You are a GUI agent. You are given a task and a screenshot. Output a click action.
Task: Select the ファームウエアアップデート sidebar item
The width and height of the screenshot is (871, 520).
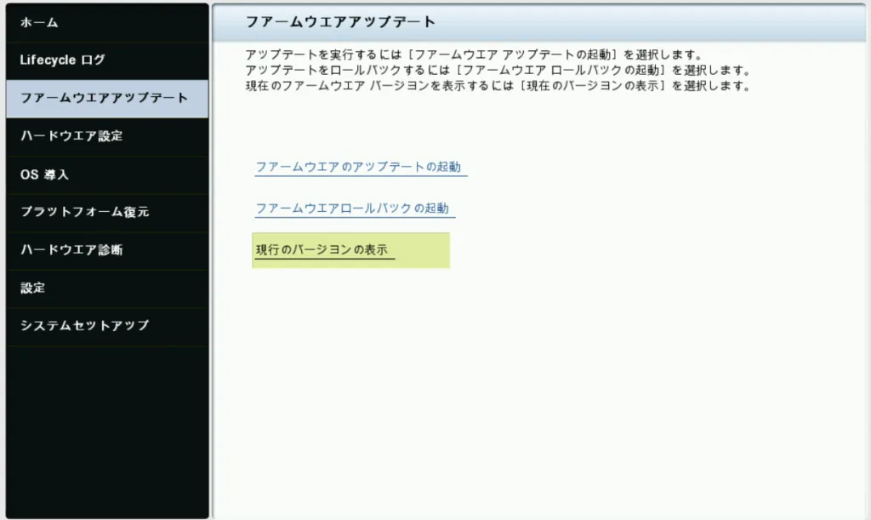[105, 98]
